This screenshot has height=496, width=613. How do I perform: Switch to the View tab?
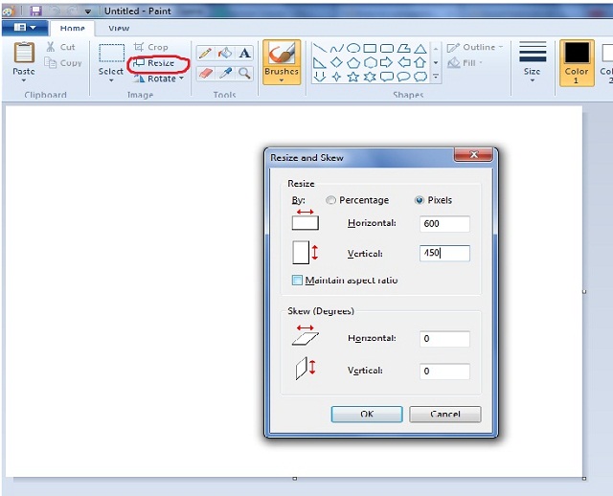tap(119, 29)
